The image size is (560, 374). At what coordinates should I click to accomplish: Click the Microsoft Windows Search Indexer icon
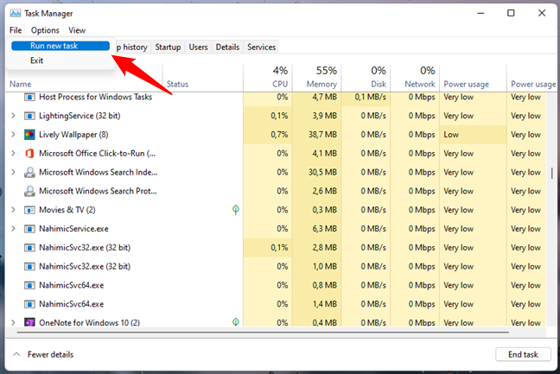click(x=29, y=173)
